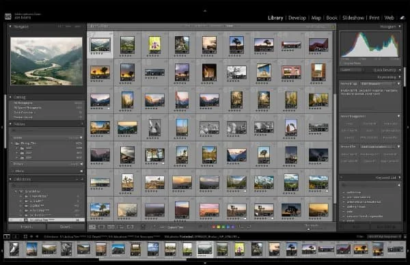Hide the top module picker panel arrow
The image size is (410, 265).
205,11
